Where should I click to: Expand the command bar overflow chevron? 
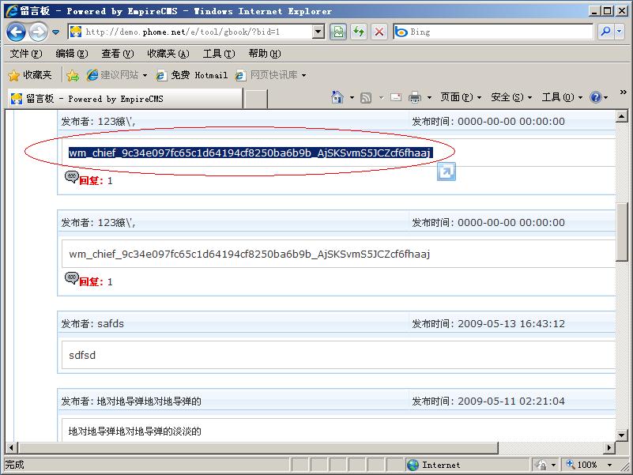point(623,92)
